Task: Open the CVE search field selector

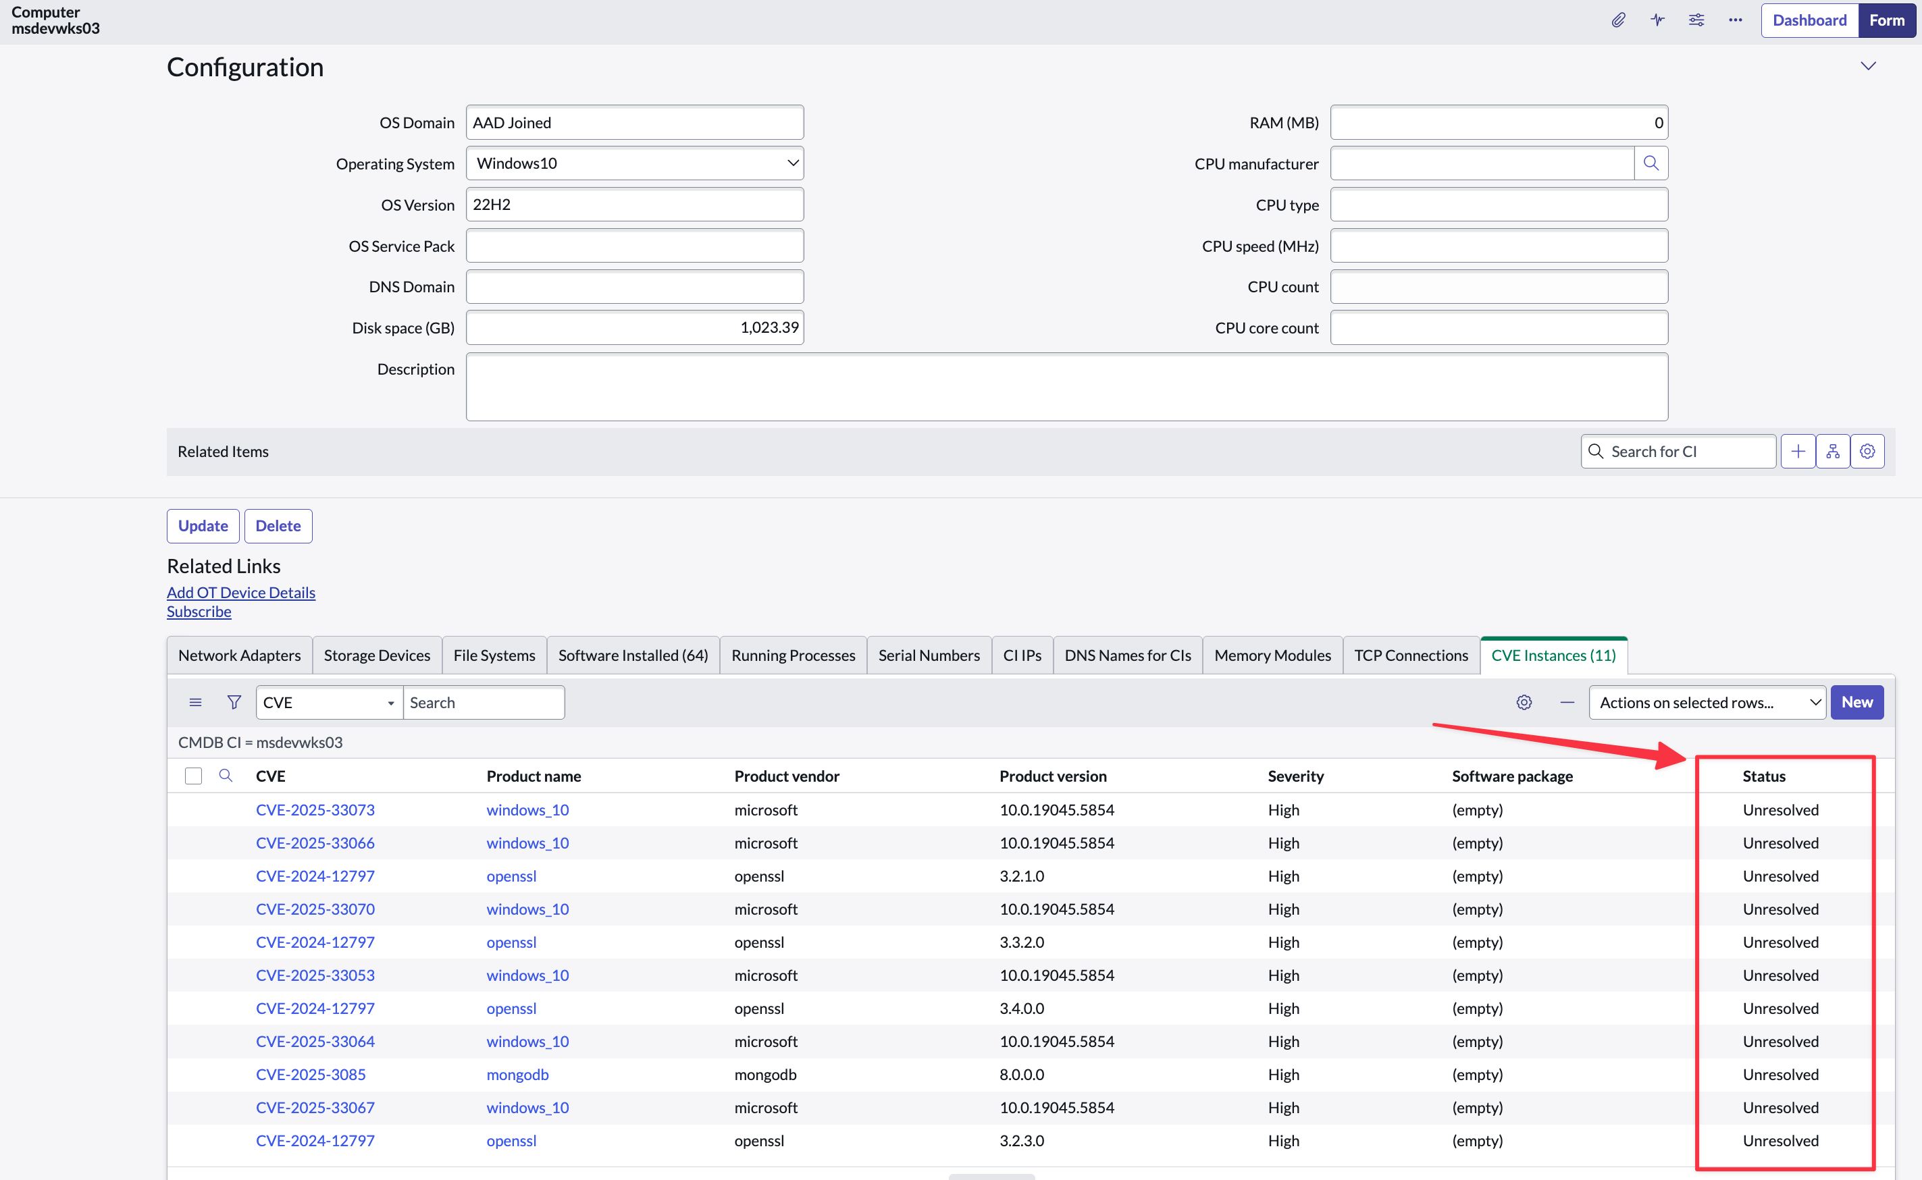Action: coord(329,702)
